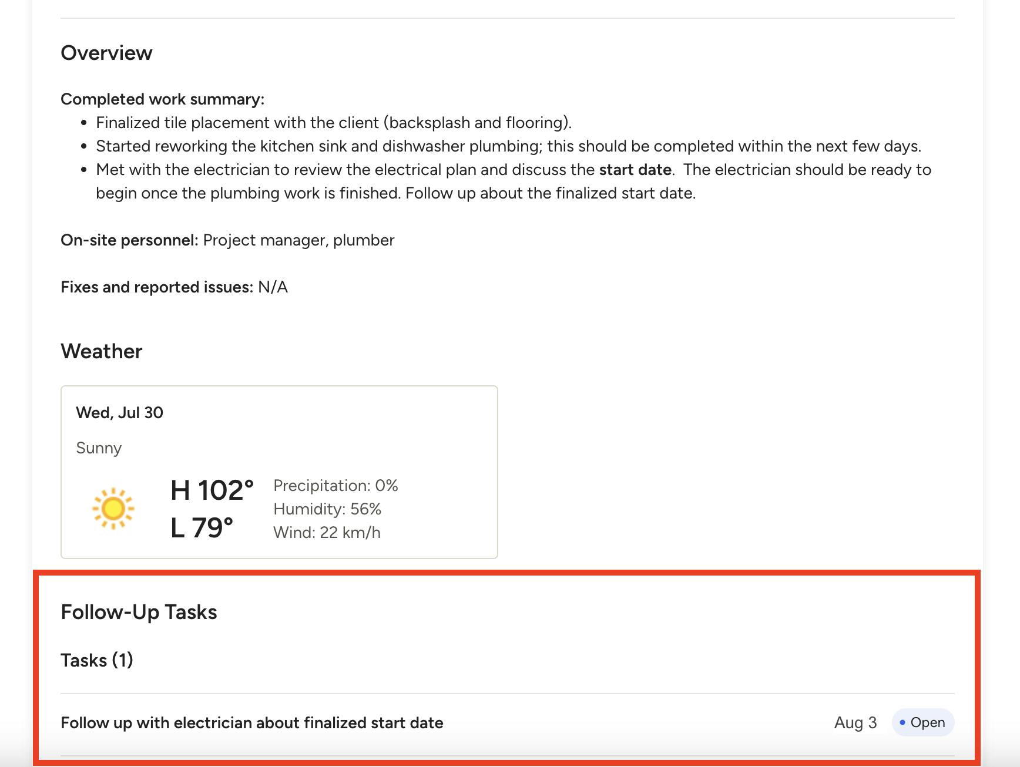Click the Weather section heading
Screen dimensions: 1020x767
[x=102, y=351]
